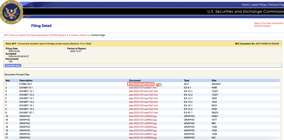Open atat-20231231xex15d1.htm exhibit file
The image size is (284, 140).
tap(143, 105)
